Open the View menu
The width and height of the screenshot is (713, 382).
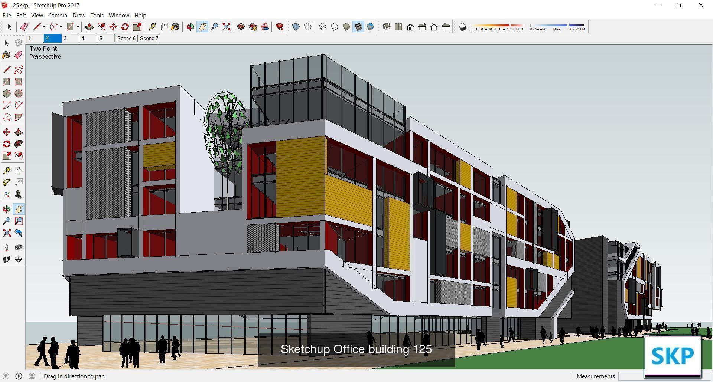[x=37, y=16]
